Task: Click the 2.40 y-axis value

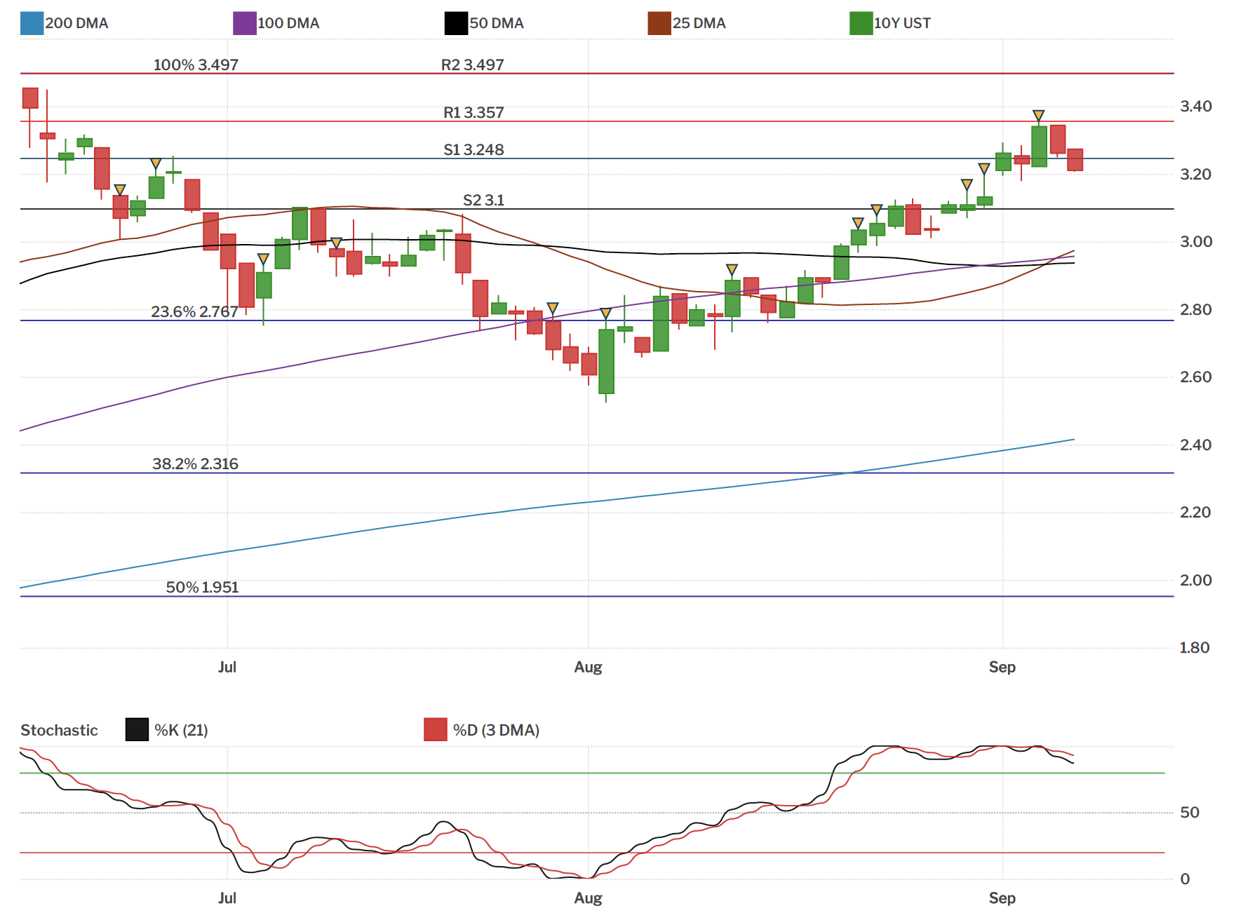Action: pyautogui.click(x=1196, y=445)
